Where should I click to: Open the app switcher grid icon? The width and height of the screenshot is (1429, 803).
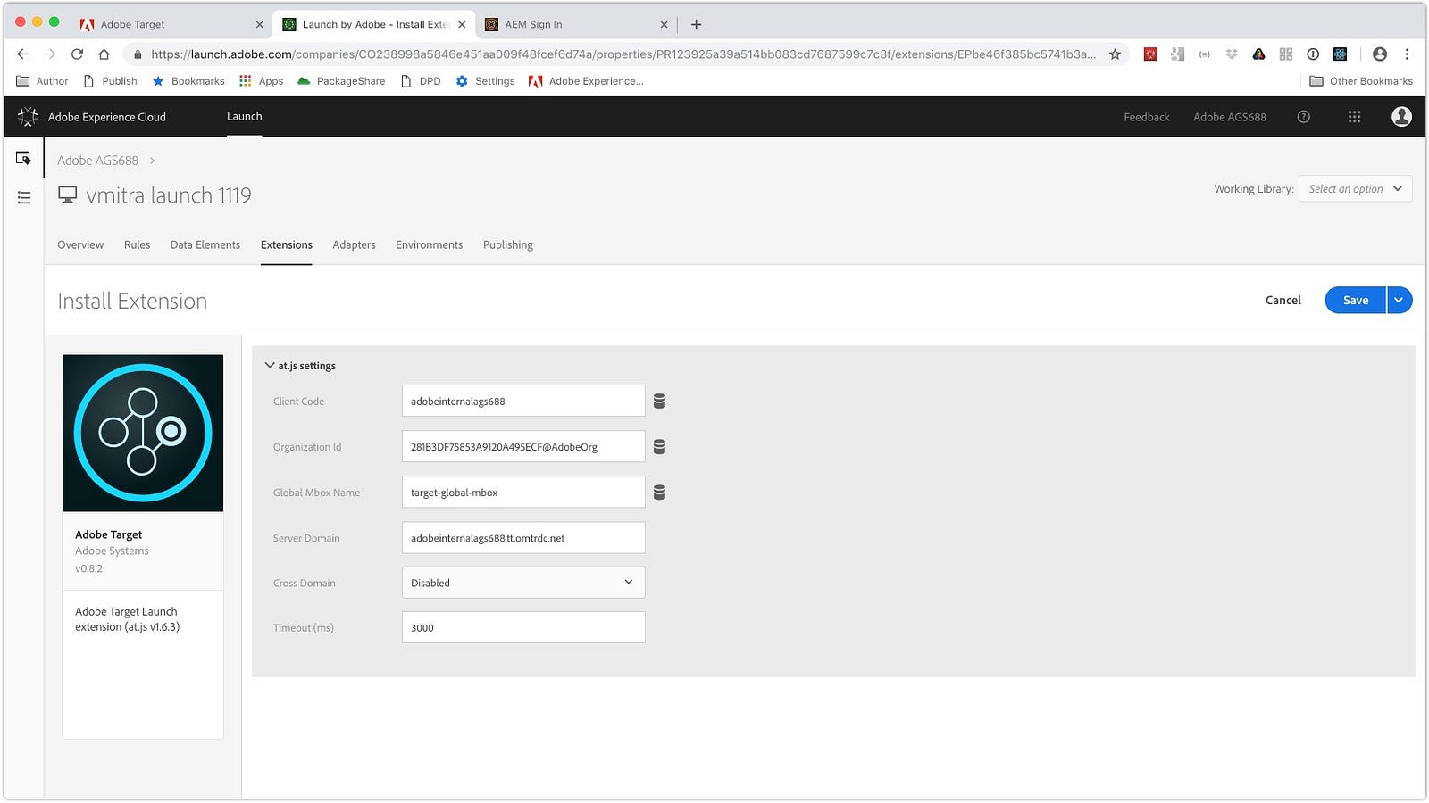pyautogui.click(x=1354, y=117)
